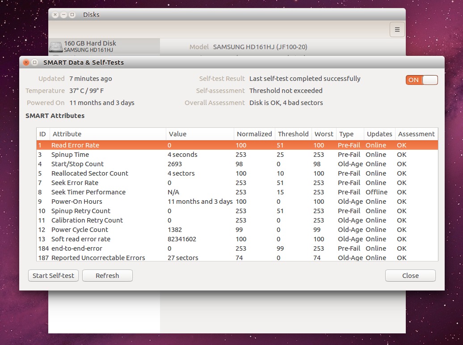
Task: Click the Normalized column header
Action: click(x=254, y=134)
